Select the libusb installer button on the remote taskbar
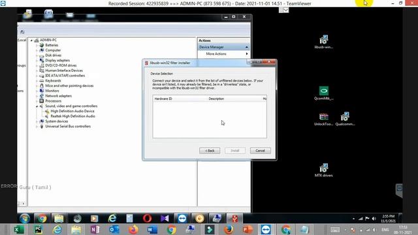The width and height of the screenshot is (418, 235). coord(234,219)
